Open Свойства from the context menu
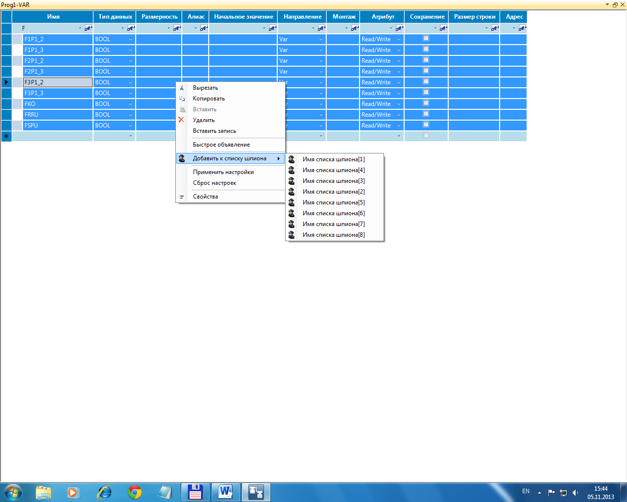The height and width of the screenshot is (502, 627). (205, 197)
